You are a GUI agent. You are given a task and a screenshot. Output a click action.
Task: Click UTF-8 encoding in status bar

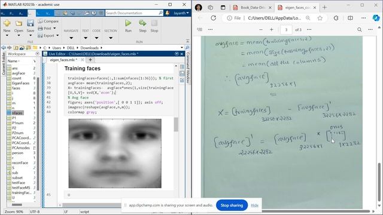[x=35, y=211]
